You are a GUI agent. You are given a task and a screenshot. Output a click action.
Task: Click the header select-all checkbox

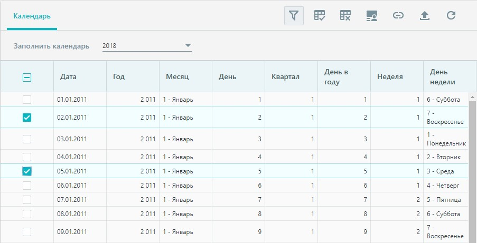tap(27, 78)
